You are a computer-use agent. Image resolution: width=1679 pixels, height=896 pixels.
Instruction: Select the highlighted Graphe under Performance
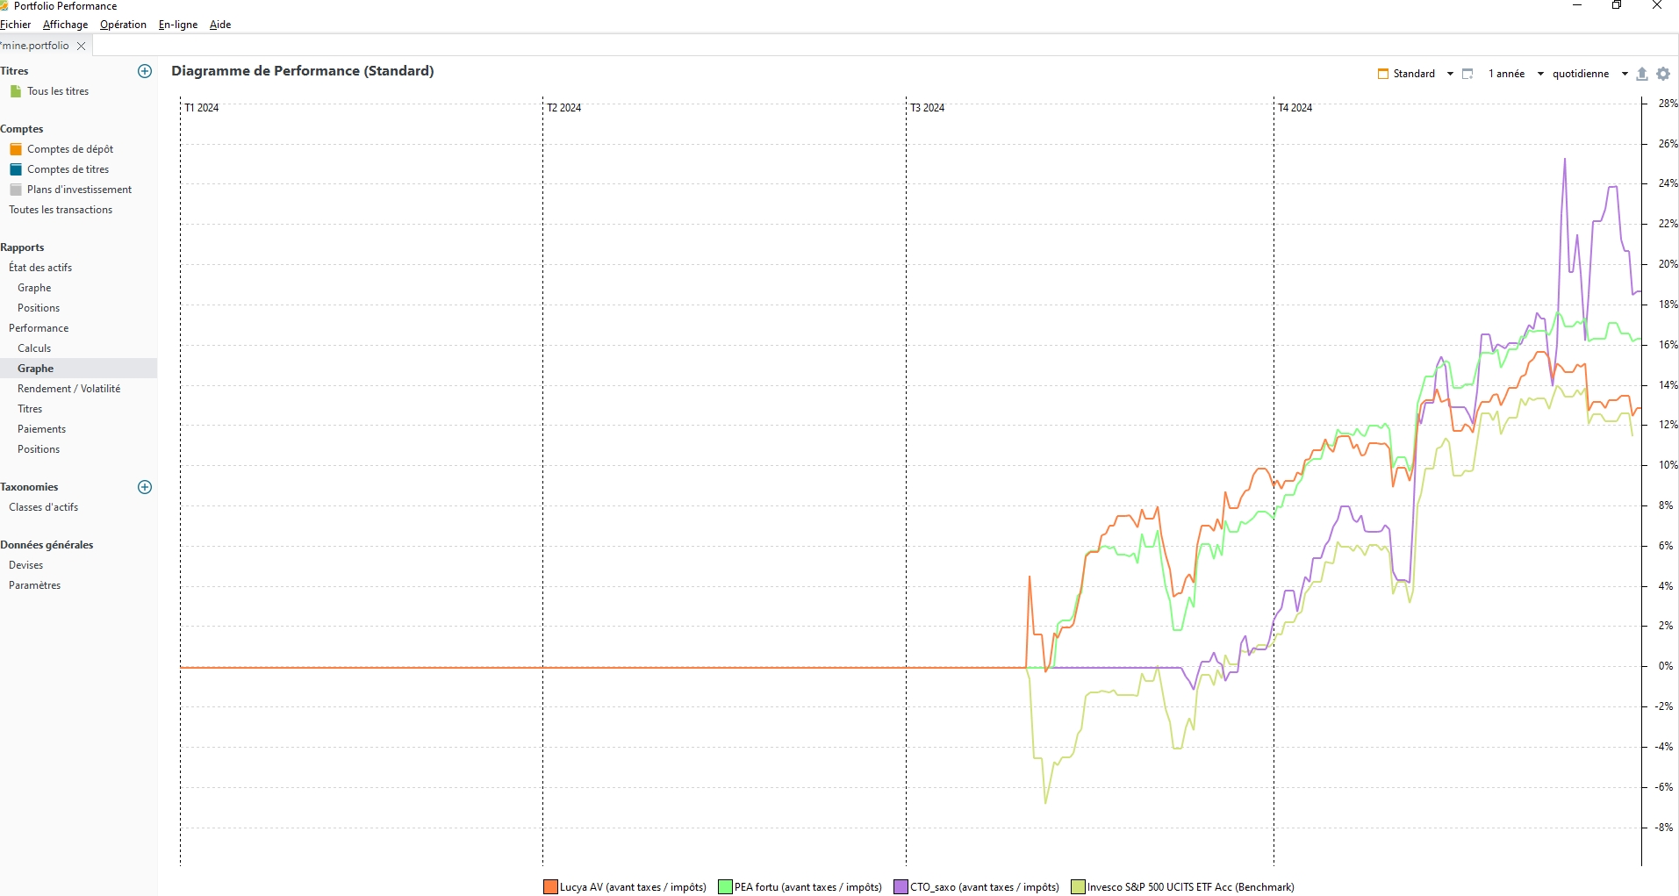[x=36, y=369]
